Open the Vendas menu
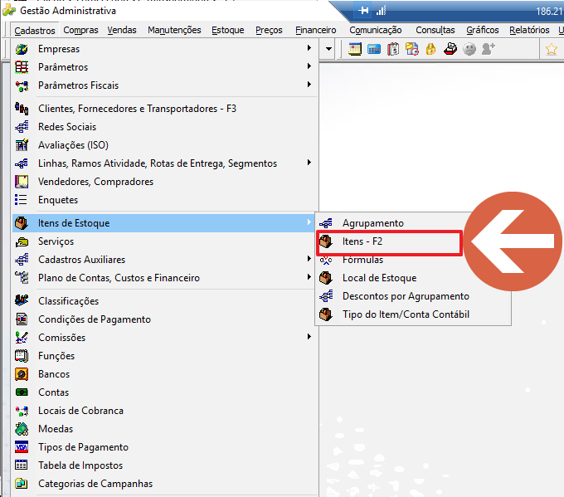Viewport: 564px width, 497px height. [x=122, y=30]
